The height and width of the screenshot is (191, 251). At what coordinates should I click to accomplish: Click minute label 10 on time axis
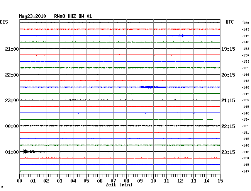click(153, 181)
